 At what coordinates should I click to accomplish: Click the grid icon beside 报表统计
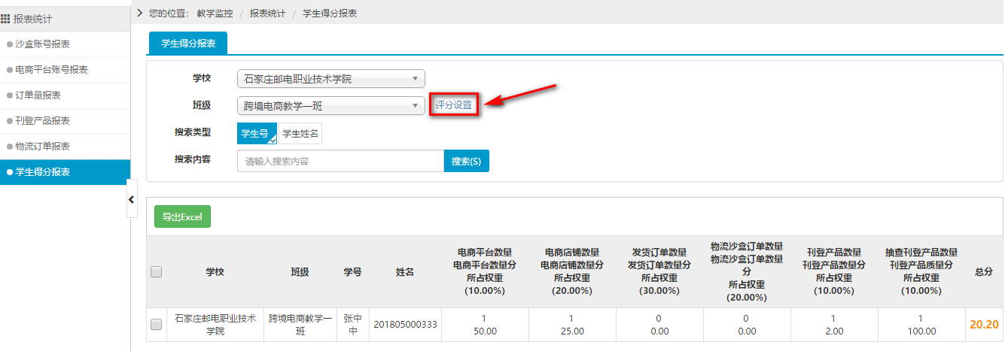pos(7,19)
